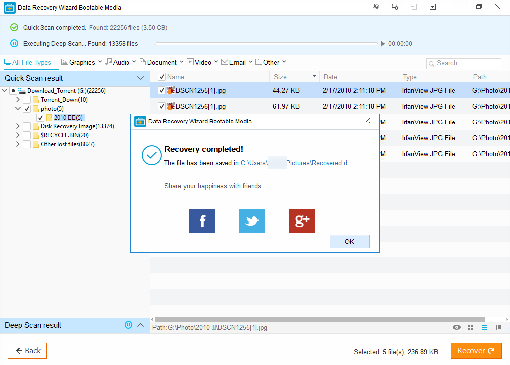Switch to detail preview pane view
This screenshot has height=365, width=510.
498,327
